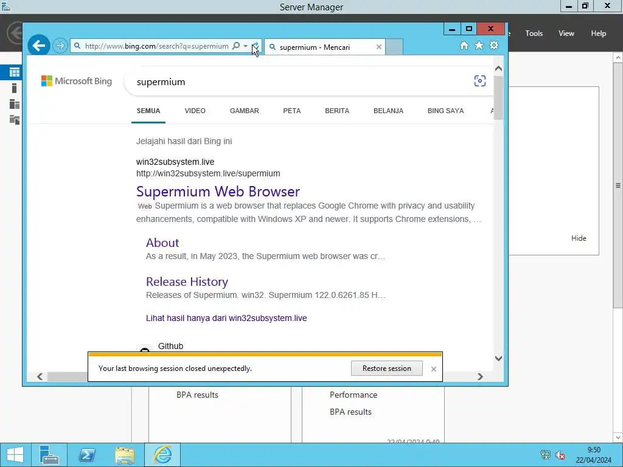Click the page scroll-up arrow in IE
623x467 pixels.
[499, 69]
